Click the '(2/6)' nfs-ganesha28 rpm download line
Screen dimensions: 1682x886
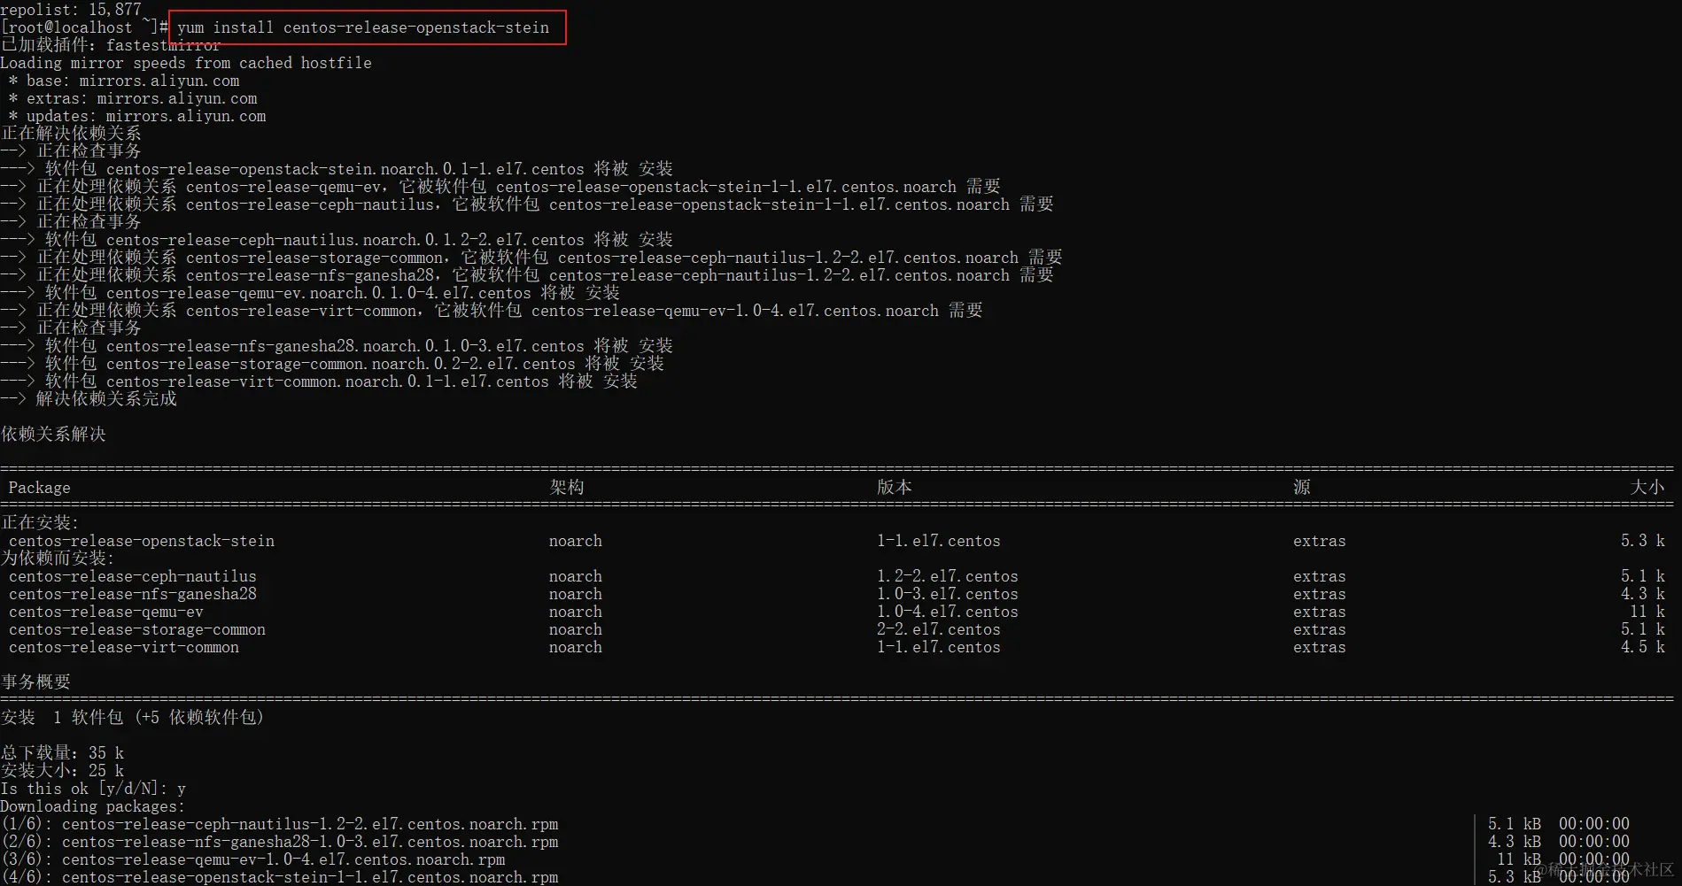coord(280,842)
